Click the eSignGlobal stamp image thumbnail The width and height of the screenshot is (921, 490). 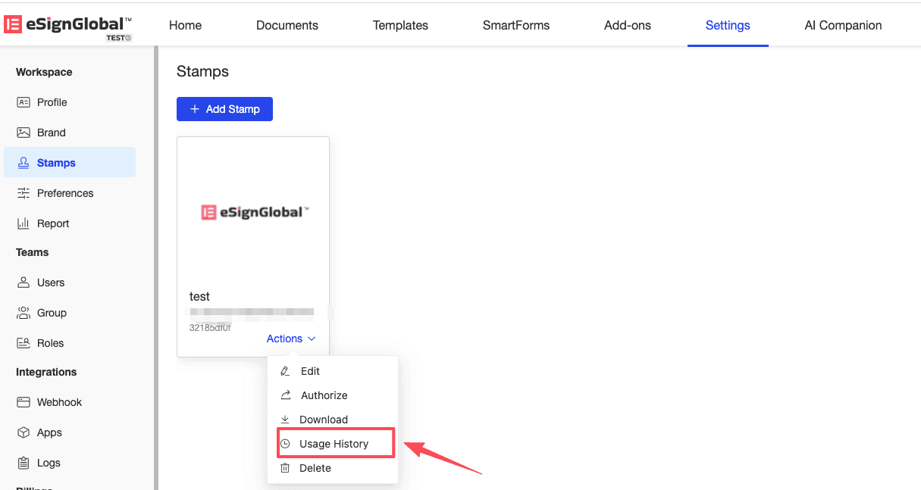tap(253, 212)
